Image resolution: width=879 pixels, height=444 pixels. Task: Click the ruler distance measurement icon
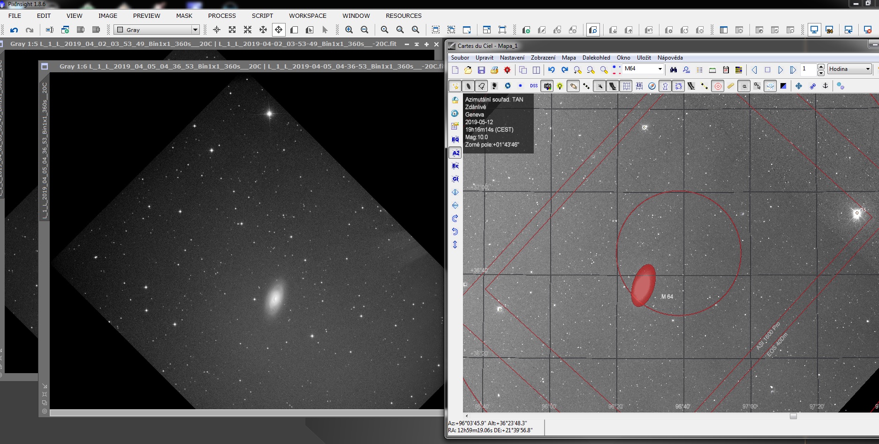click(731, 86)
